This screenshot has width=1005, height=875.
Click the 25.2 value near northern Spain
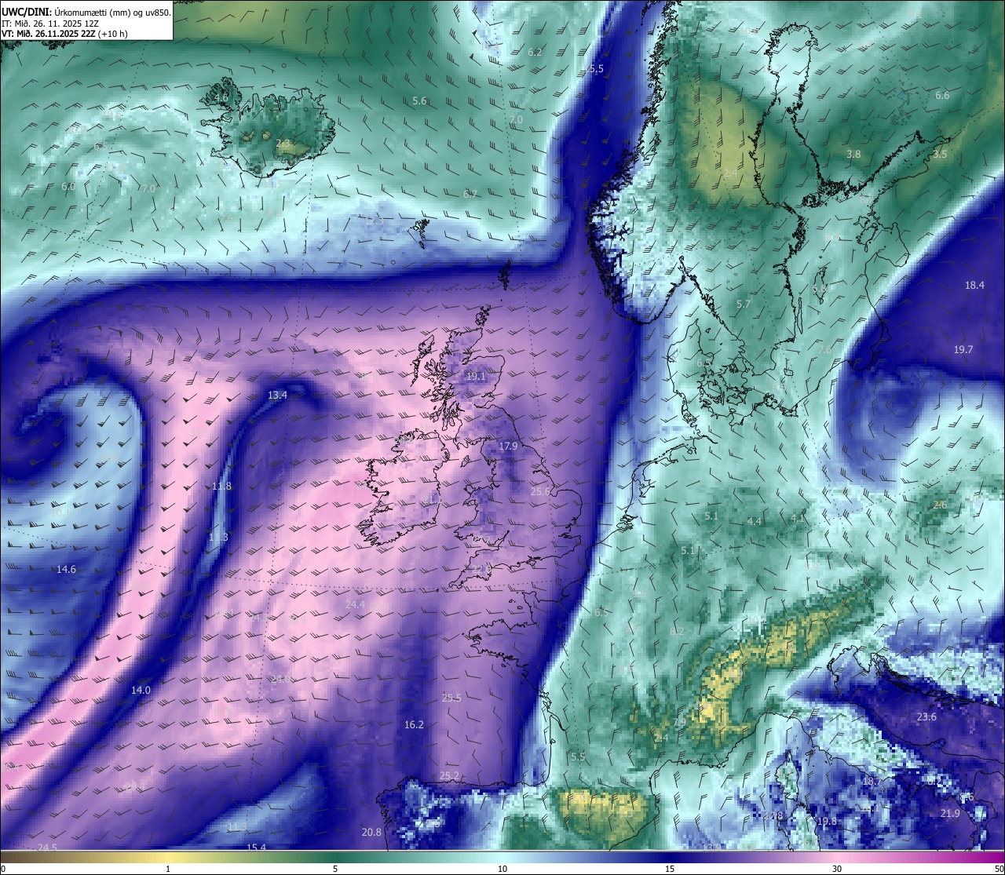pos(449,777)
